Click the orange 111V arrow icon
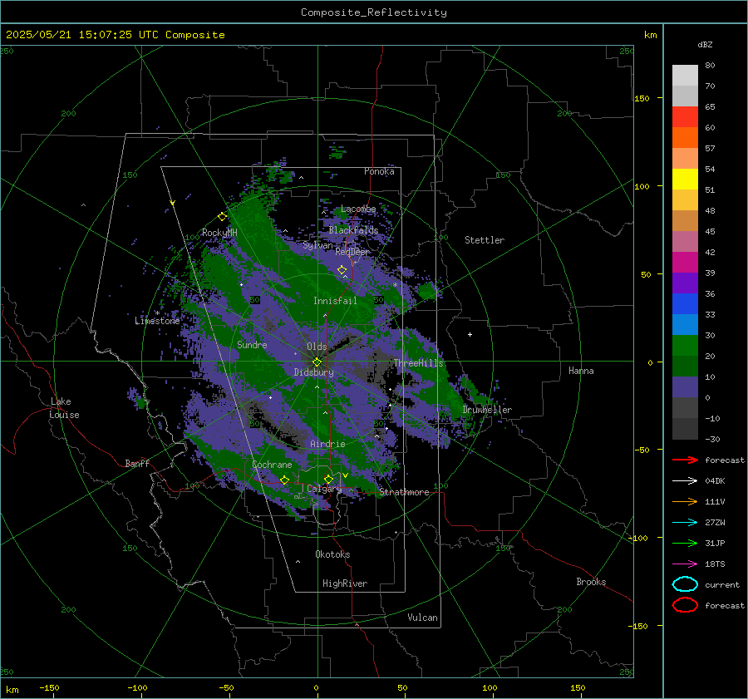 pos(685,501)
